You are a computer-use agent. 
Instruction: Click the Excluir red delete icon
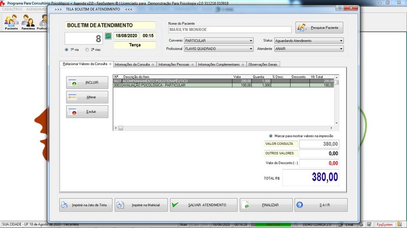[x=72, y=111]
